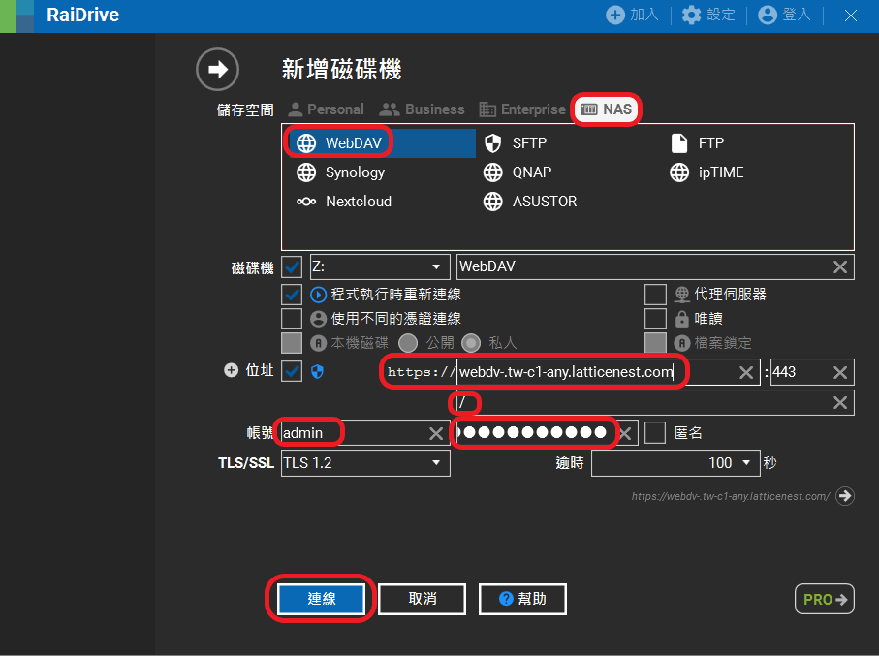The height and width of the screenshot is (656, 879).
Task: Clear the path field
Action: (x=840, y=402)
